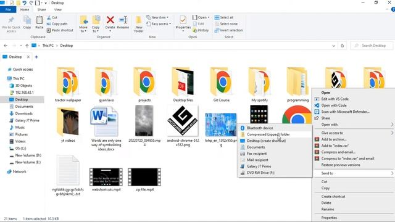The height and width of the screenshot is (222, 395).
Task: Select 3D Objects in navigation pane
Action: (20, 86)
